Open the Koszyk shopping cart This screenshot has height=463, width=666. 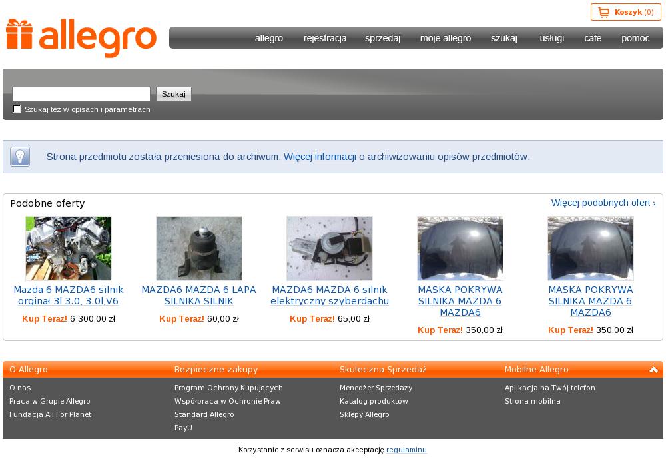point(625,12)
